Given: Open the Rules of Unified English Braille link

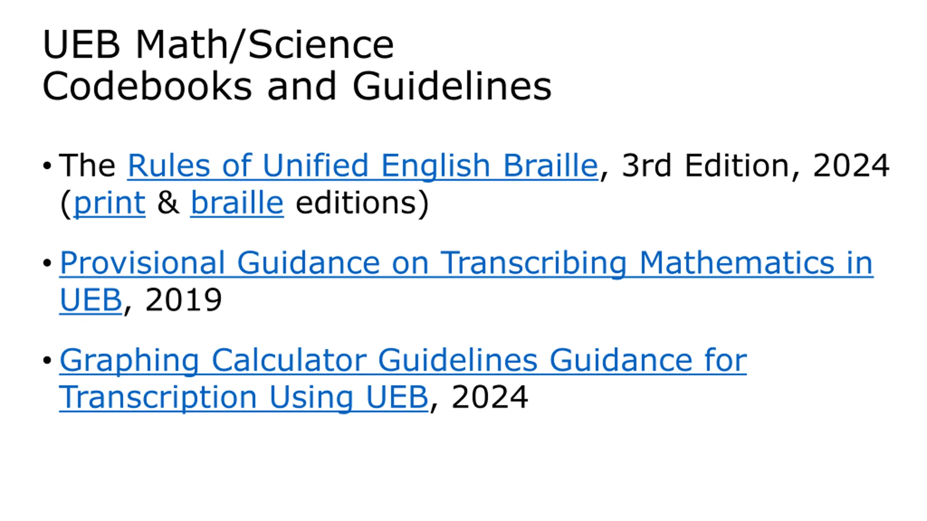Looking at the screenshot, I should pyautogui.click(x=362, y=165).
